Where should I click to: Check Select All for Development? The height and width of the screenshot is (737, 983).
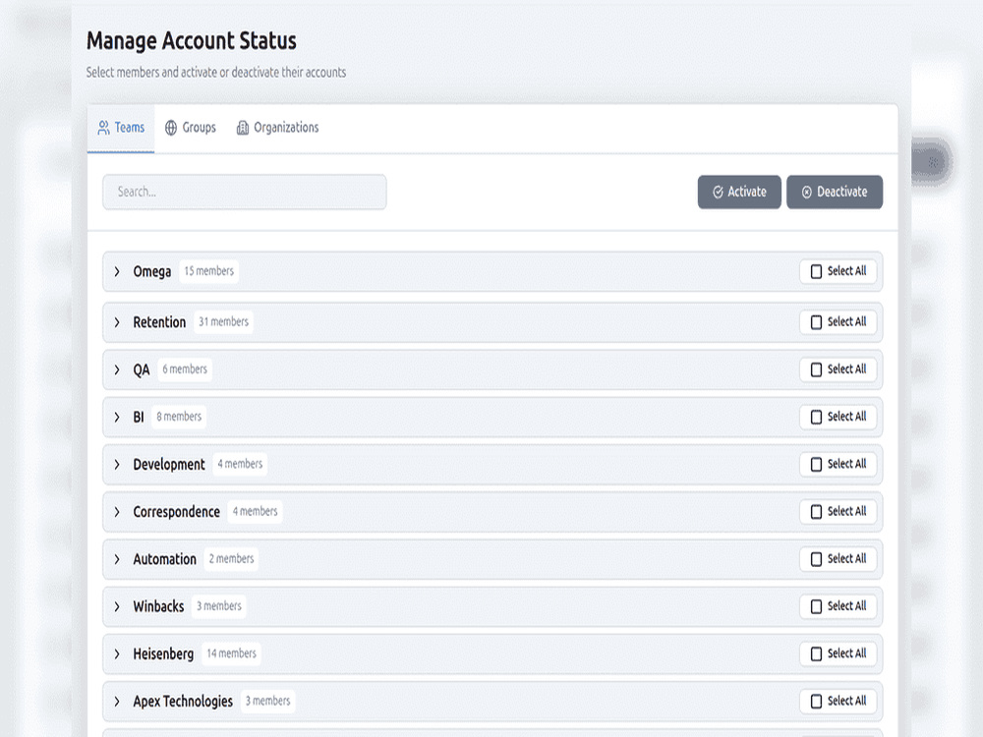click(x=838, y=465)
